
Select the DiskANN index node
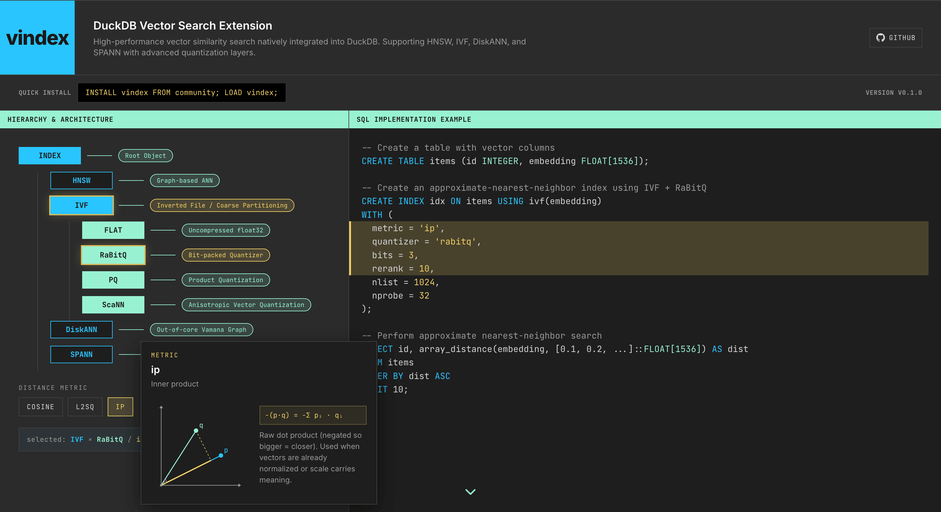coord(81,329)
